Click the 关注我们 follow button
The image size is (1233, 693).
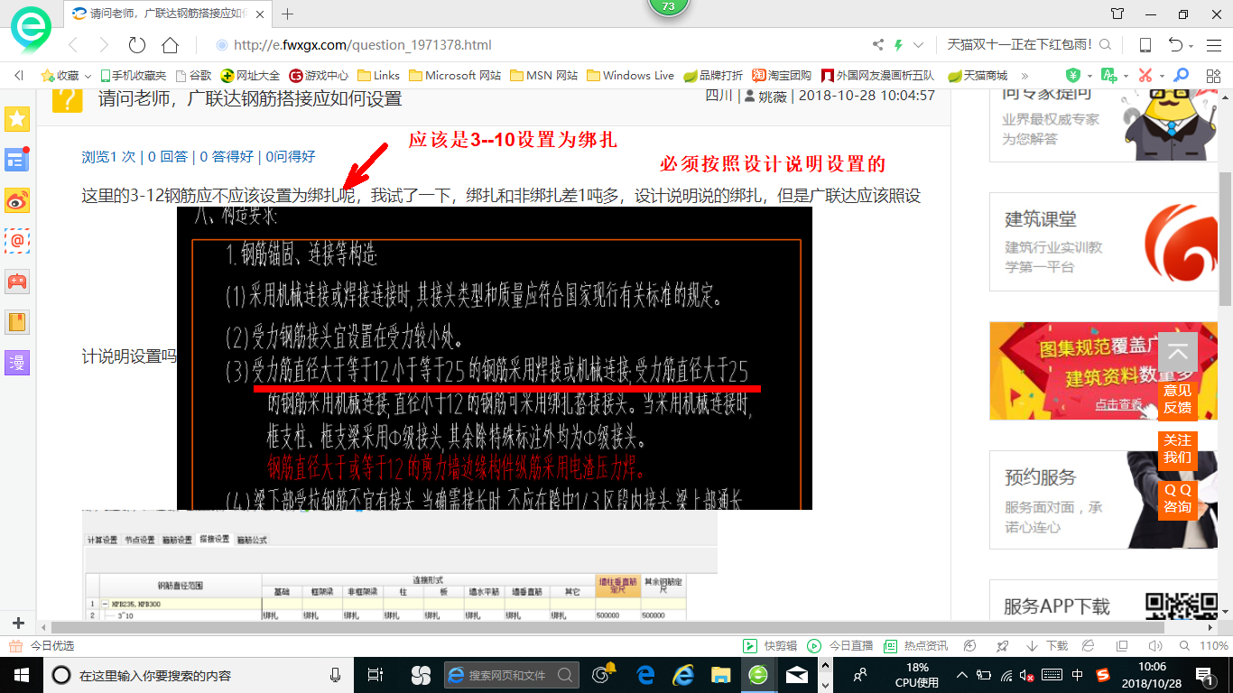pos(1178,448)
